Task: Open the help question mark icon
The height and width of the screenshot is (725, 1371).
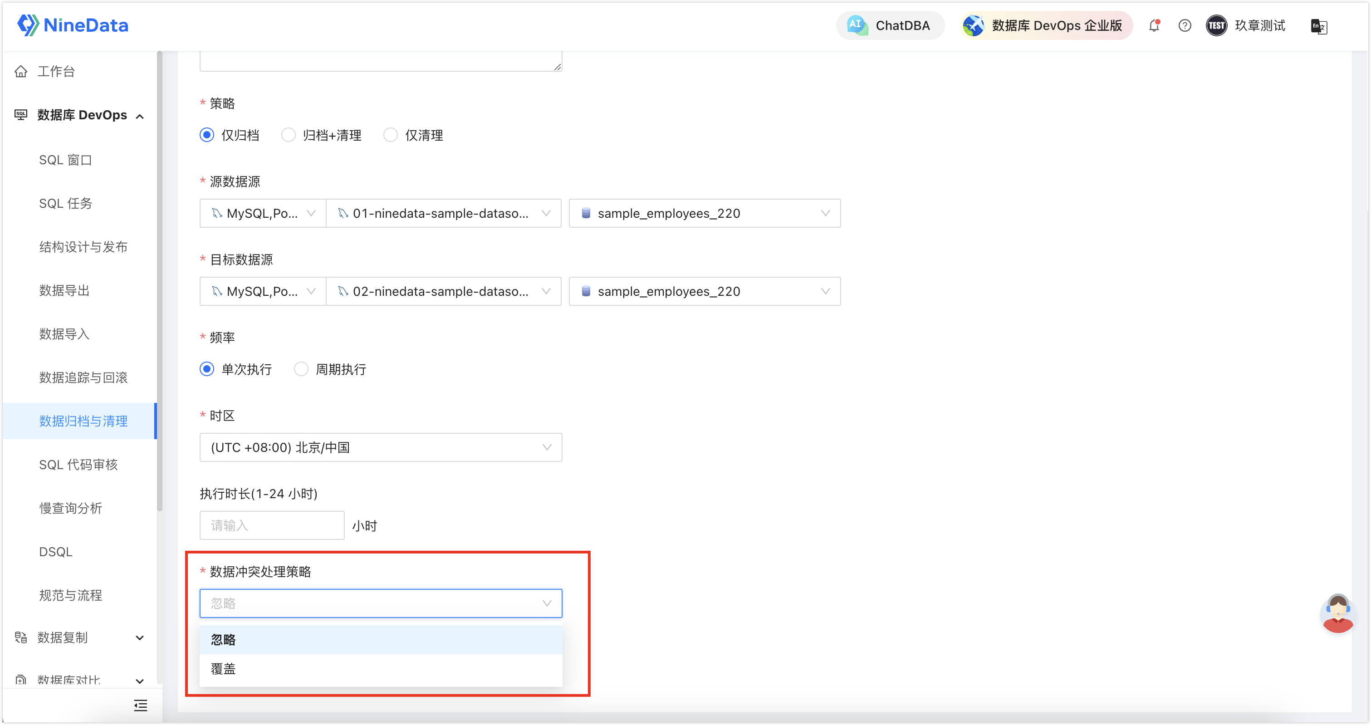Action: pos(1184,25)
